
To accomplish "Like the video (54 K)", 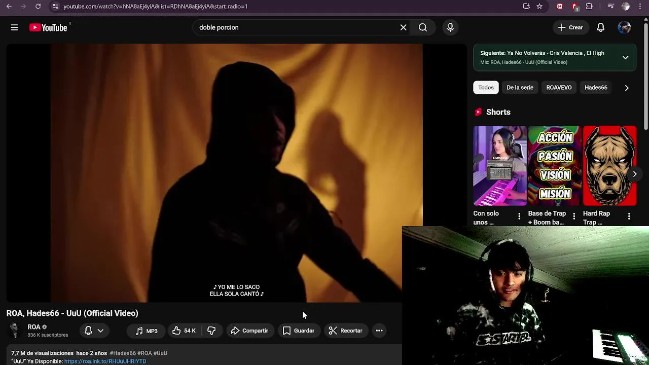I will pos(184,331).
